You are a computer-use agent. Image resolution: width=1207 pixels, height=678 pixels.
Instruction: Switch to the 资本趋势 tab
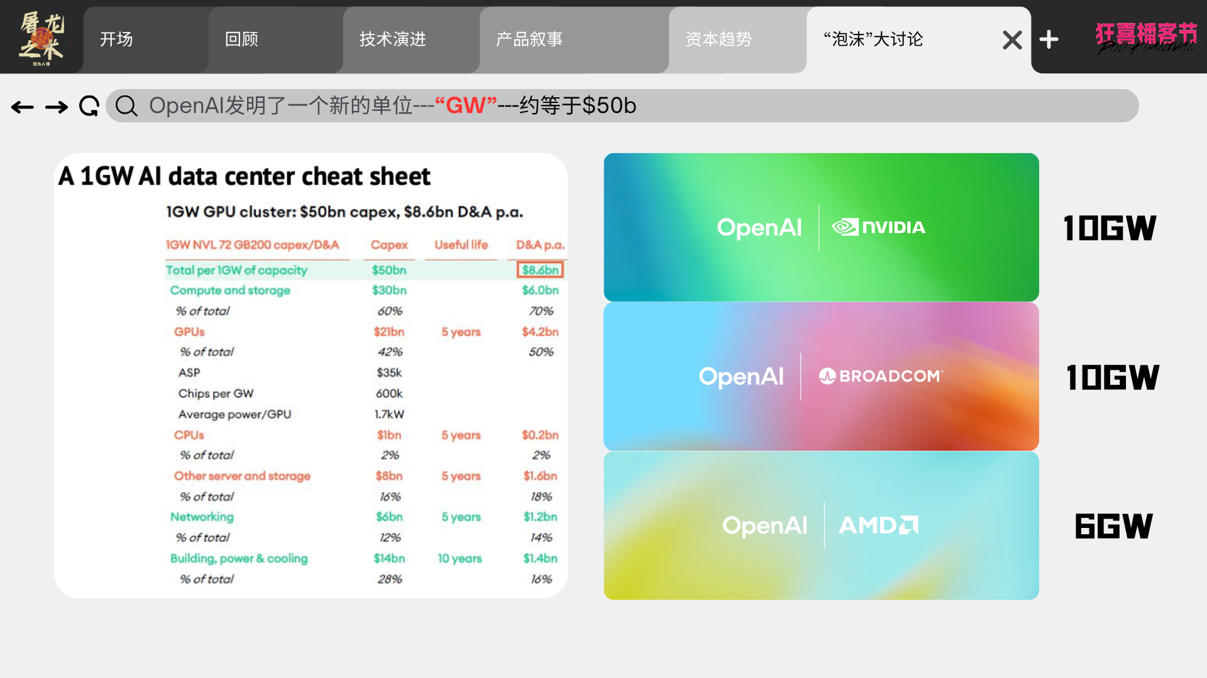click(x=719, y=40)
